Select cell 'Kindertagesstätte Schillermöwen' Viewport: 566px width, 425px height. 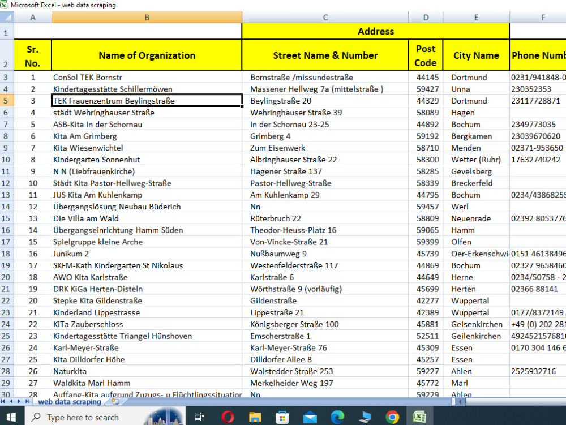pyautogui.click(x=147, y=89)
